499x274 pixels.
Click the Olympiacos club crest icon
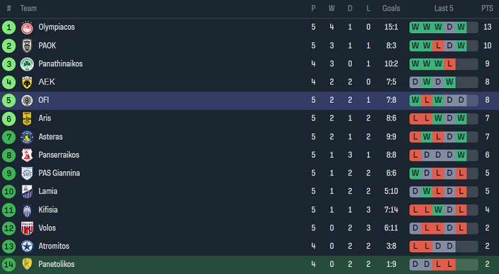pyautogui.click(x=27, y=27)
